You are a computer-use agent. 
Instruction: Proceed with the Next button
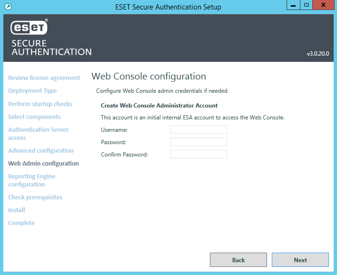point(300,260)
